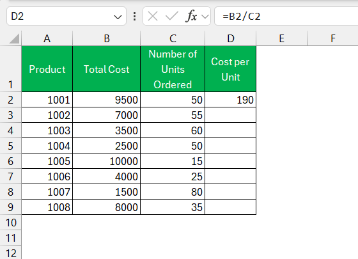Click the Number of Units Ordered header
Image resolution: width=358 pixels, height=259 pixels.
[173, 69]
